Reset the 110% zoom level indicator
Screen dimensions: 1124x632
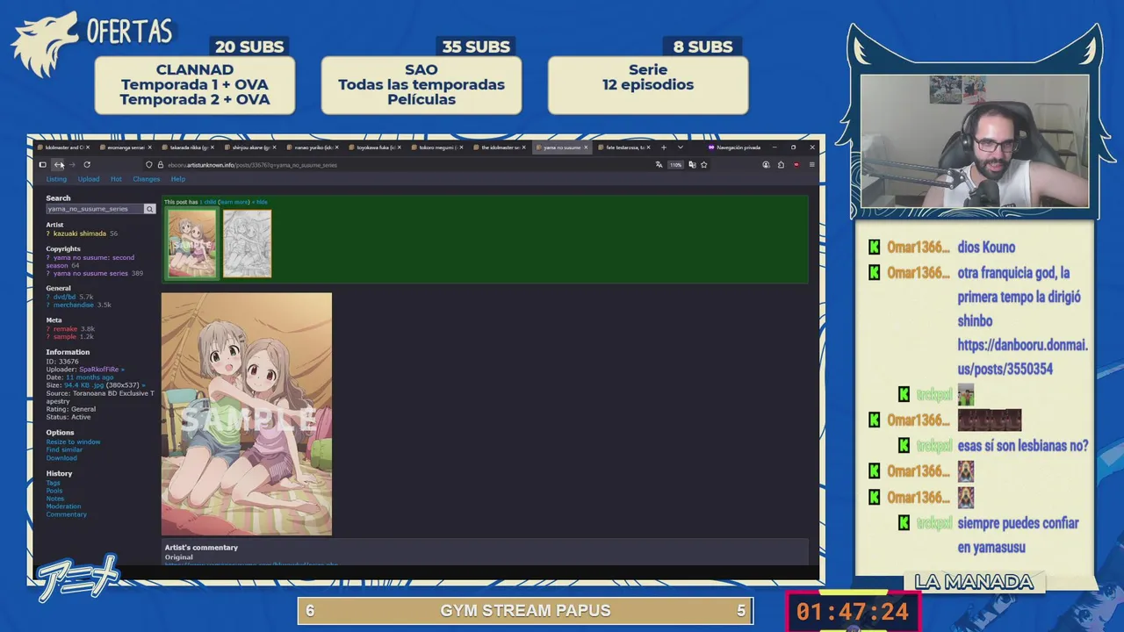point(675,165)
